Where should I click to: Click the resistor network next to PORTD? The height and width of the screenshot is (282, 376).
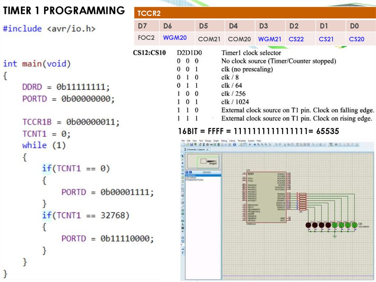[x=303, y=201]
